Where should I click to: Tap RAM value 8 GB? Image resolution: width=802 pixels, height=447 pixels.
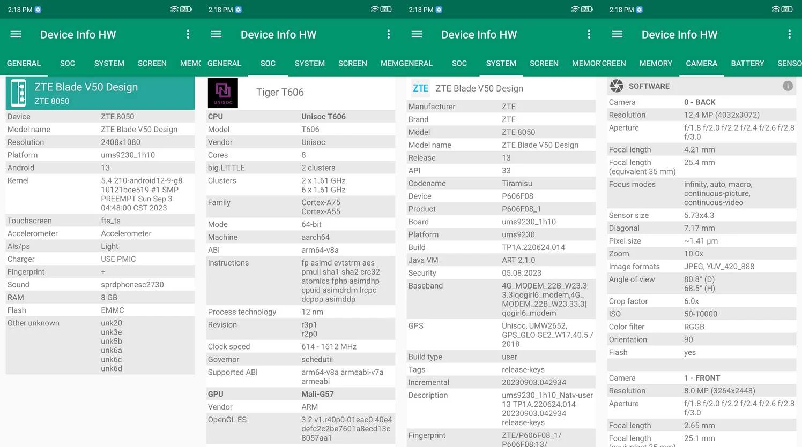(109, 298)
